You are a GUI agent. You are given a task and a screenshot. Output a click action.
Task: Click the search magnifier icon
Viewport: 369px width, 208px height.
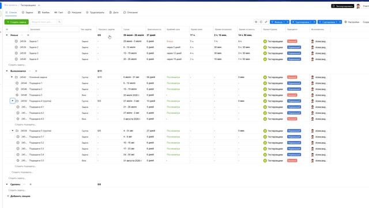[59, 22]
